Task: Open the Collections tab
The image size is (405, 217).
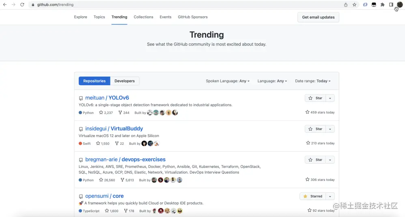Action: pyautogui.click(x=143, y=17)
